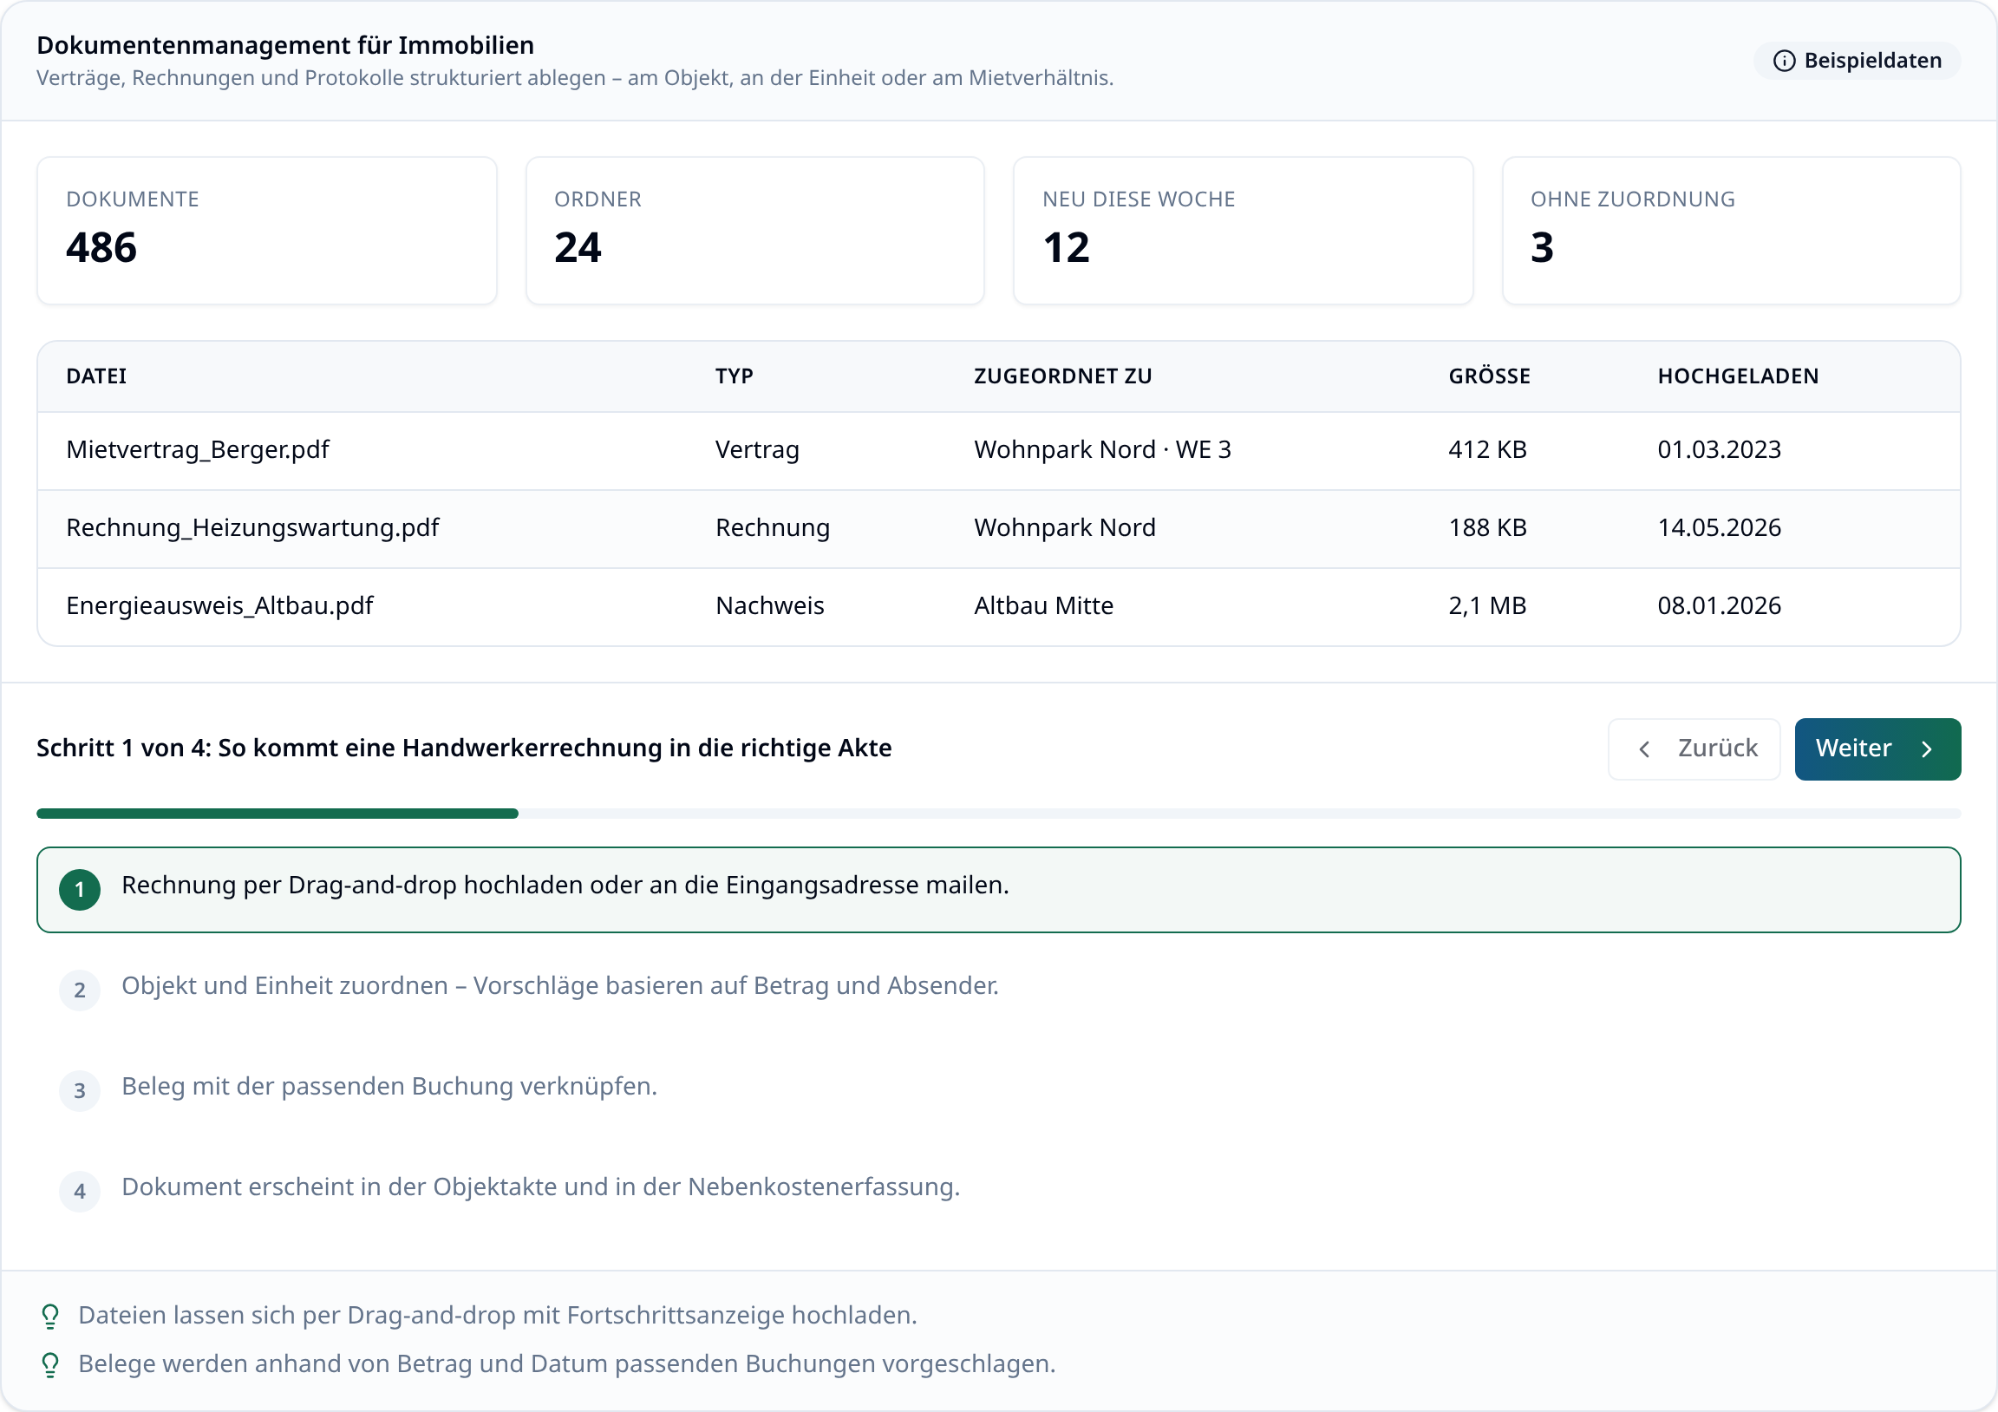Click subtitle about Verträge, Rechnungen und Protokolle
The width and height of the screenshot is (1998, 1412).
point(575,78)
